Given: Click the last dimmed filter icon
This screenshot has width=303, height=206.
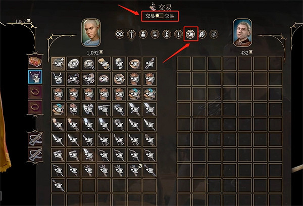Looking at the screenshot, I should pos(214,34).
